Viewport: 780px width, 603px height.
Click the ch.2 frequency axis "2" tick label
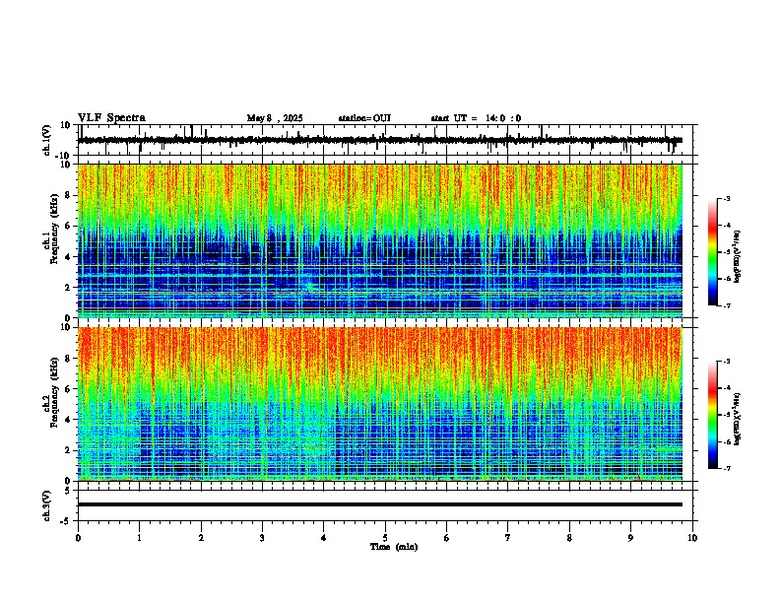point(69,450)
